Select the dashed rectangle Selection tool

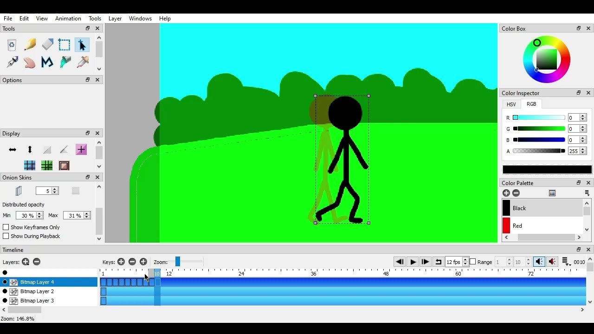coord(65,45)
